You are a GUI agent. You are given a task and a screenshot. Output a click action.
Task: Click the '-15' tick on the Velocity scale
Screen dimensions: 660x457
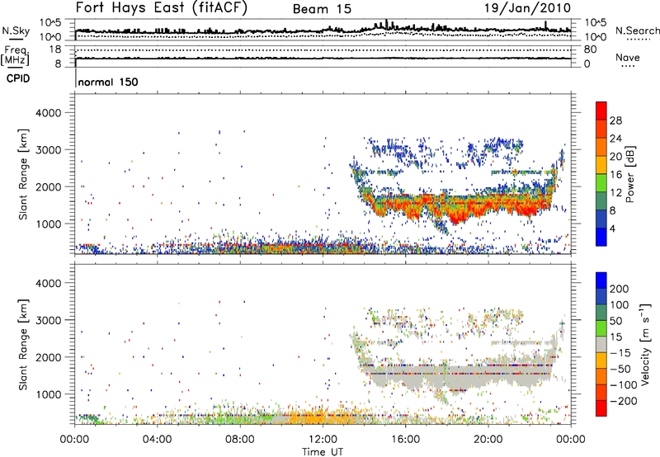coord(620,353)
